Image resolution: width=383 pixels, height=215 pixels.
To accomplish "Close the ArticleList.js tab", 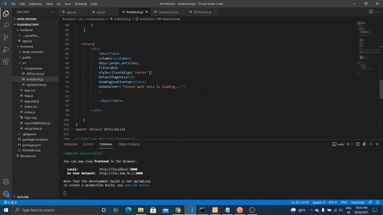I will [147, 12].
